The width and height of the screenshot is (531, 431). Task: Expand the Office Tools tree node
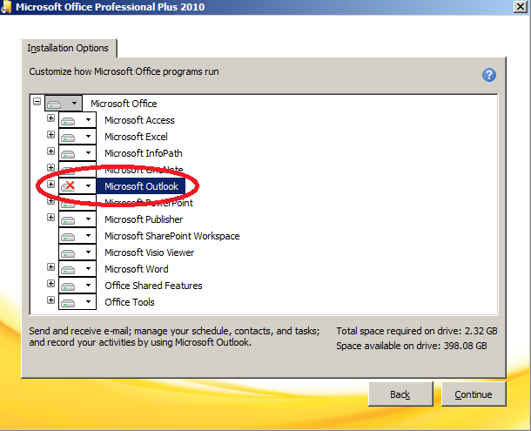[x=50, y=300]
